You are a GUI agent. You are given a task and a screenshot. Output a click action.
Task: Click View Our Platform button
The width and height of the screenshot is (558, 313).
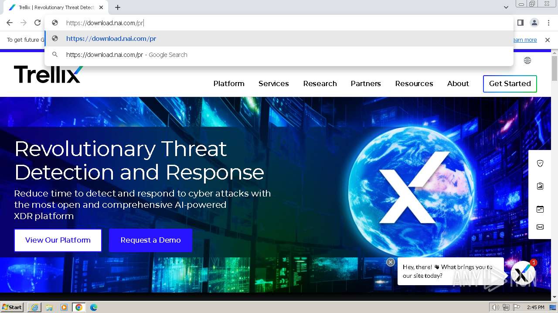pos(58,240)
